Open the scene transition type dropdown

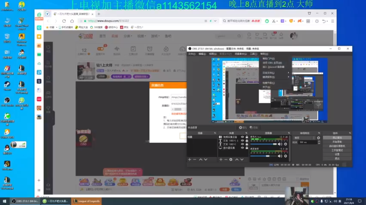click(304, 138)
